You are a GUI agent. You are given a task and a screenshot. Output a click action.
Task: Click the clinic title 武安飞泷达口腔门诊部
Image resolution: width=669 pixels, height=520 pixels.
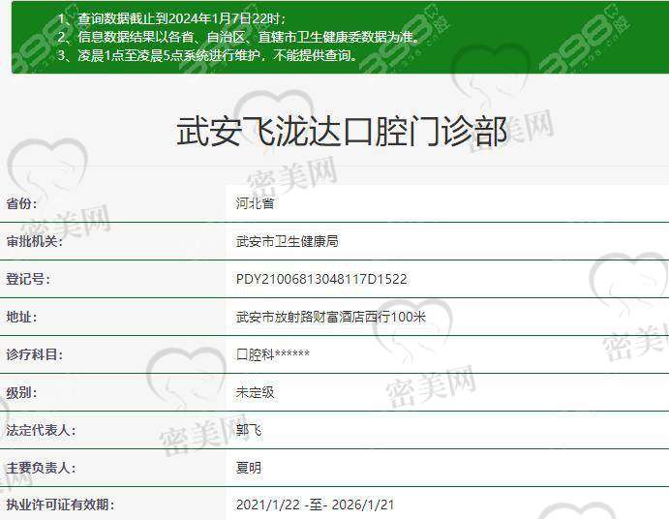point(342,133)
